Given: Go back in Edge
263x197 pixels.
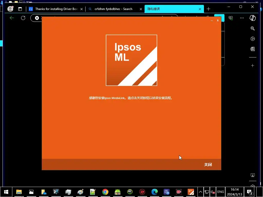Looking at the screenshot, I should (x=12, y=18).
